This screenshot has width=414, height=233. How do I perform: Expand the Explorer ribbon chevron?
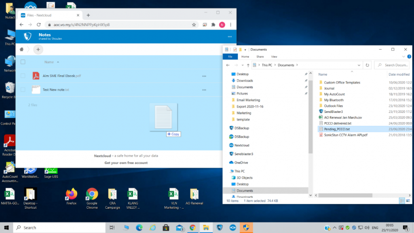[403, 57]
